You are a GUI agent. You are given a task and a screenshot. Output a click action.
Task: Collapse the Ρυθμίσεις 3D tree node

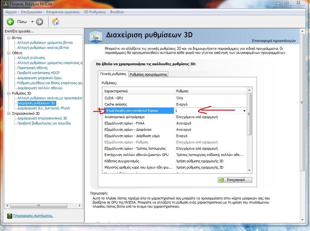[x=9, y=93]
